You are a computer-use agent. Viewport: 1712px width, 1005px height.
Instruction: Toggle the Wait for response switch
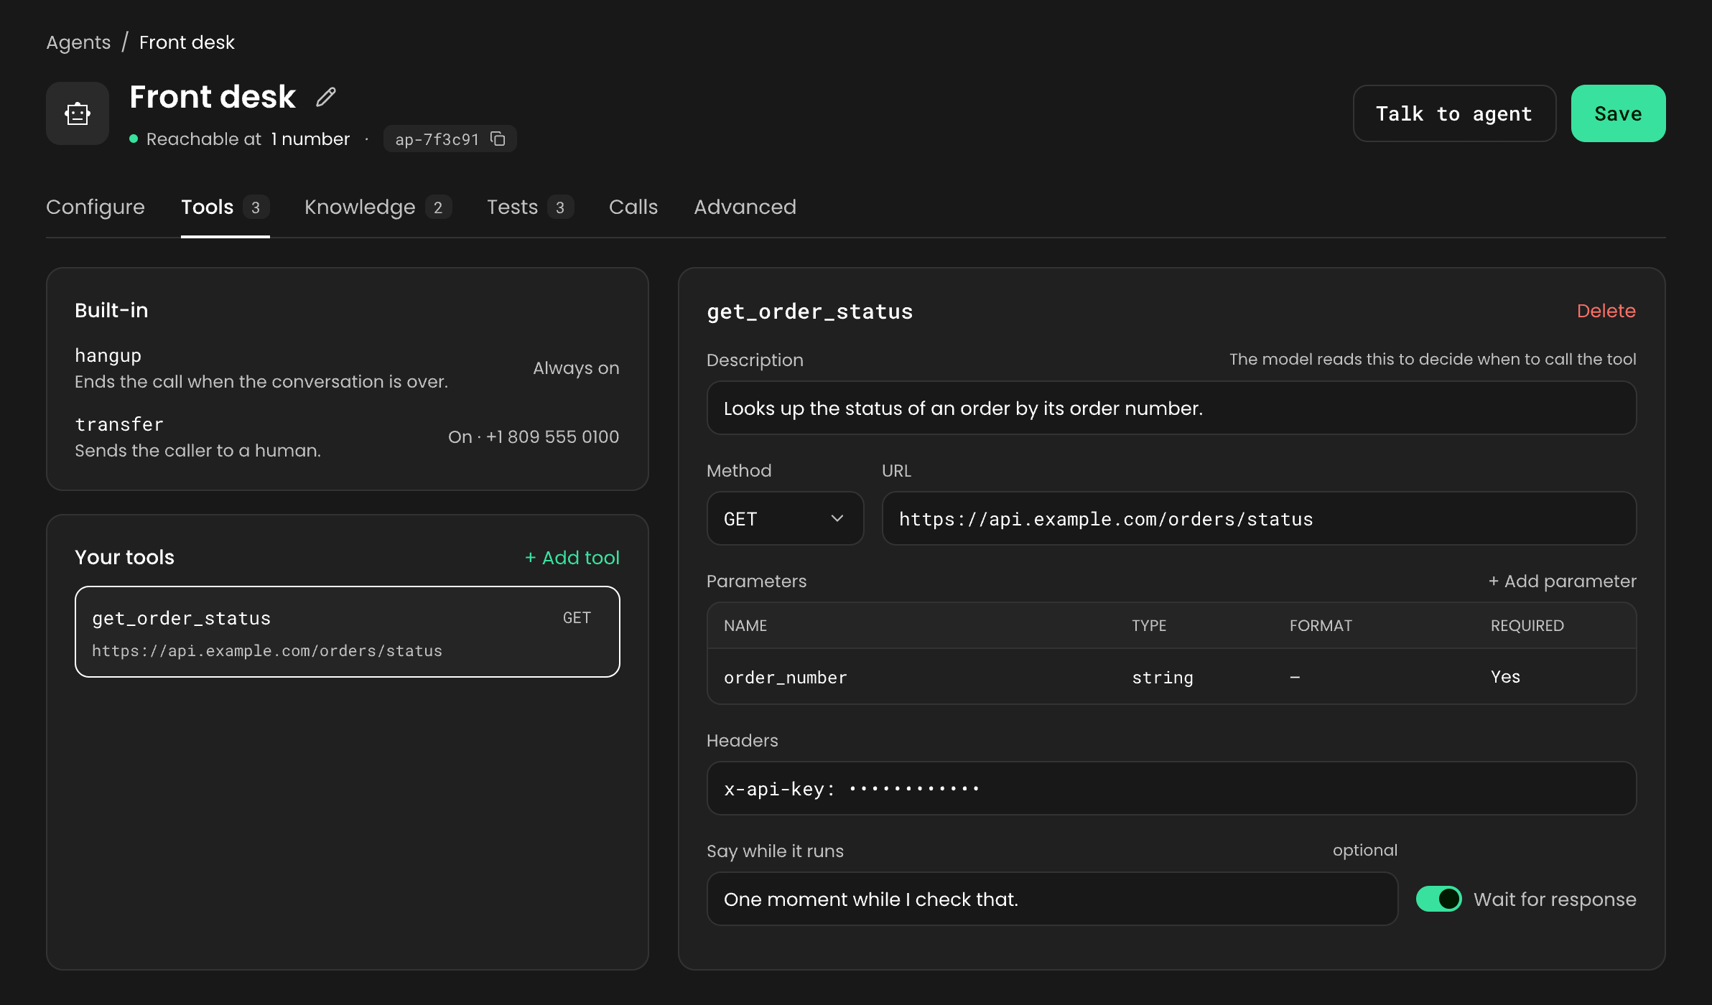coord(1438,899)
